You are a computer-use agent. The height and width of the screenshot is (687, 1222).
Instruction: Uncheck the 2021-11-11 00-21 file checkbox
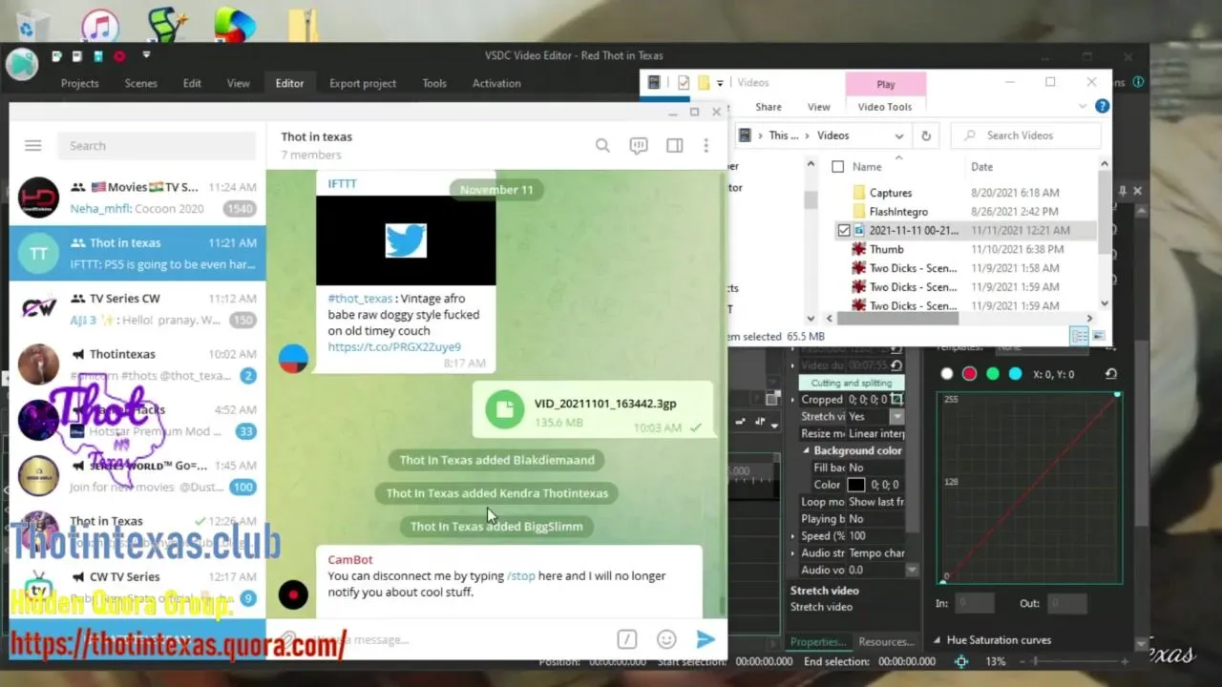point(844,230)
